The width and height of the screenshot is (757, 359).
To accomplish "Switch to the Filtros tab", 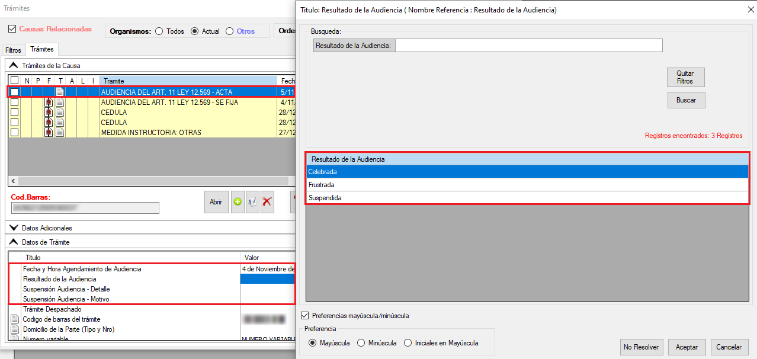I will [x=13, y=50].
